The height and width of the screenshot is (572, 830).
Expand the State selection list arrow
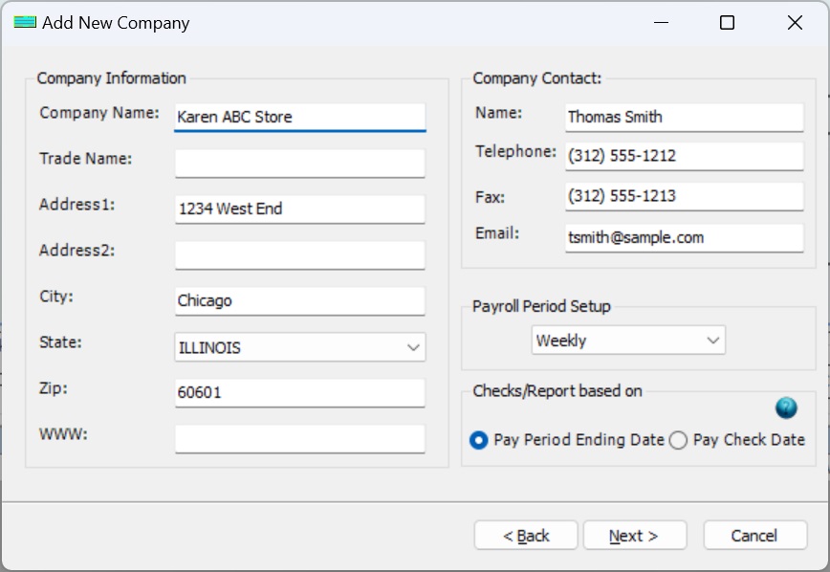[x=414, y=346]
